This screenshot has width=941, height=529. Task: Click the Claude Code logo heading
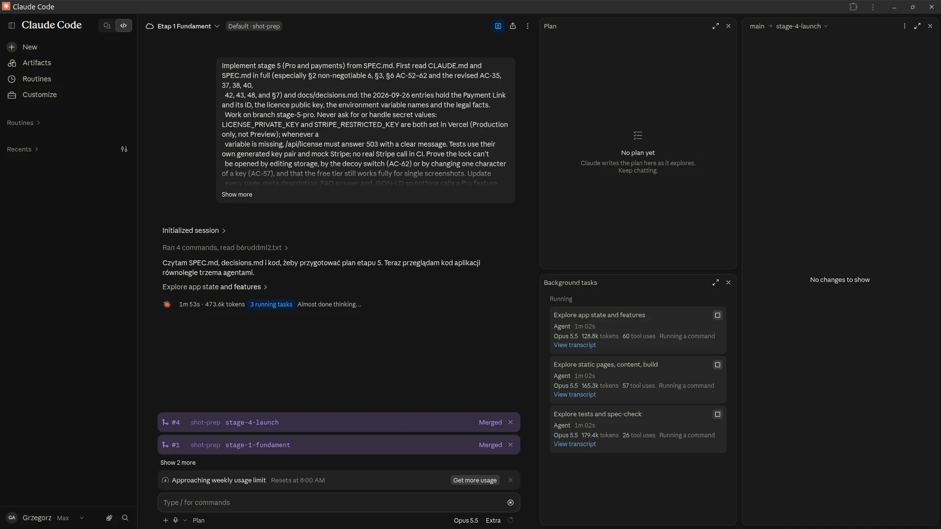[x=52, y=25]
